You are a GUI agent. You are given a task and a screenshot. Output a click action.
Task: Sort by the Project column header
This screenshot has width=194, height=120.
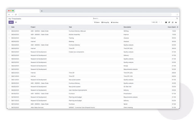point(33,27)
